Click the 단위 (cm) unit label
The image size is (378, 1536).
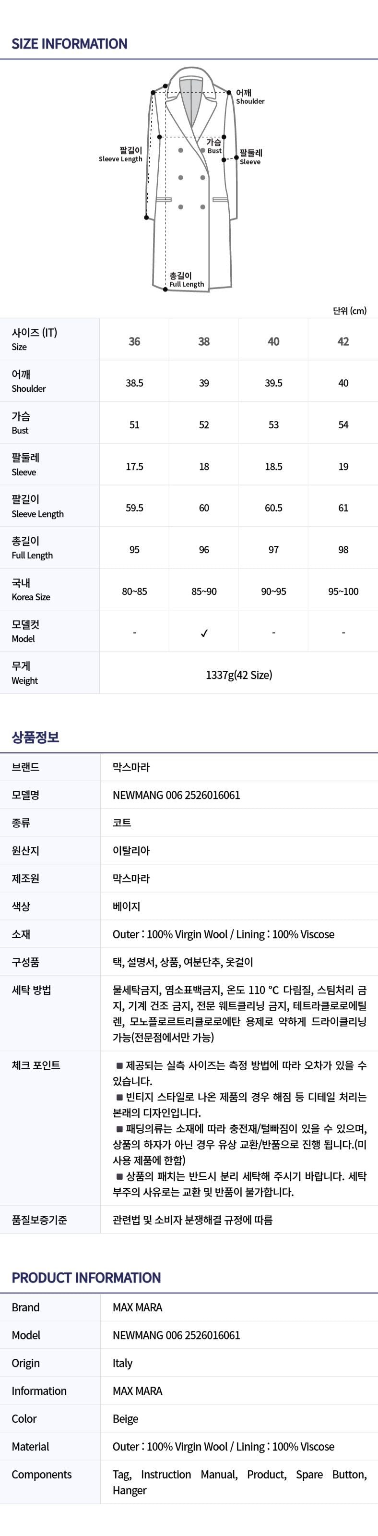point(349,310)
